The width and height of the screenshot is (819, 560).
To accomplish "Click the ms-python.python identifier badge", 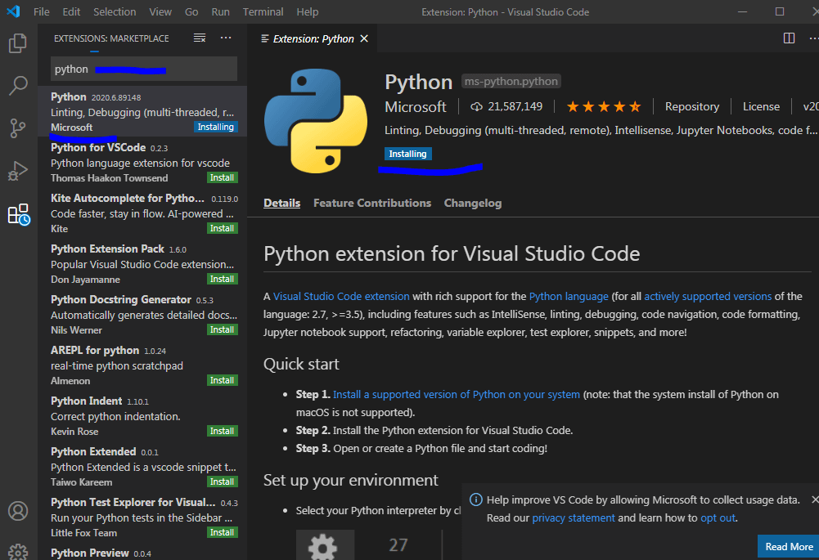I will [511, 82].
